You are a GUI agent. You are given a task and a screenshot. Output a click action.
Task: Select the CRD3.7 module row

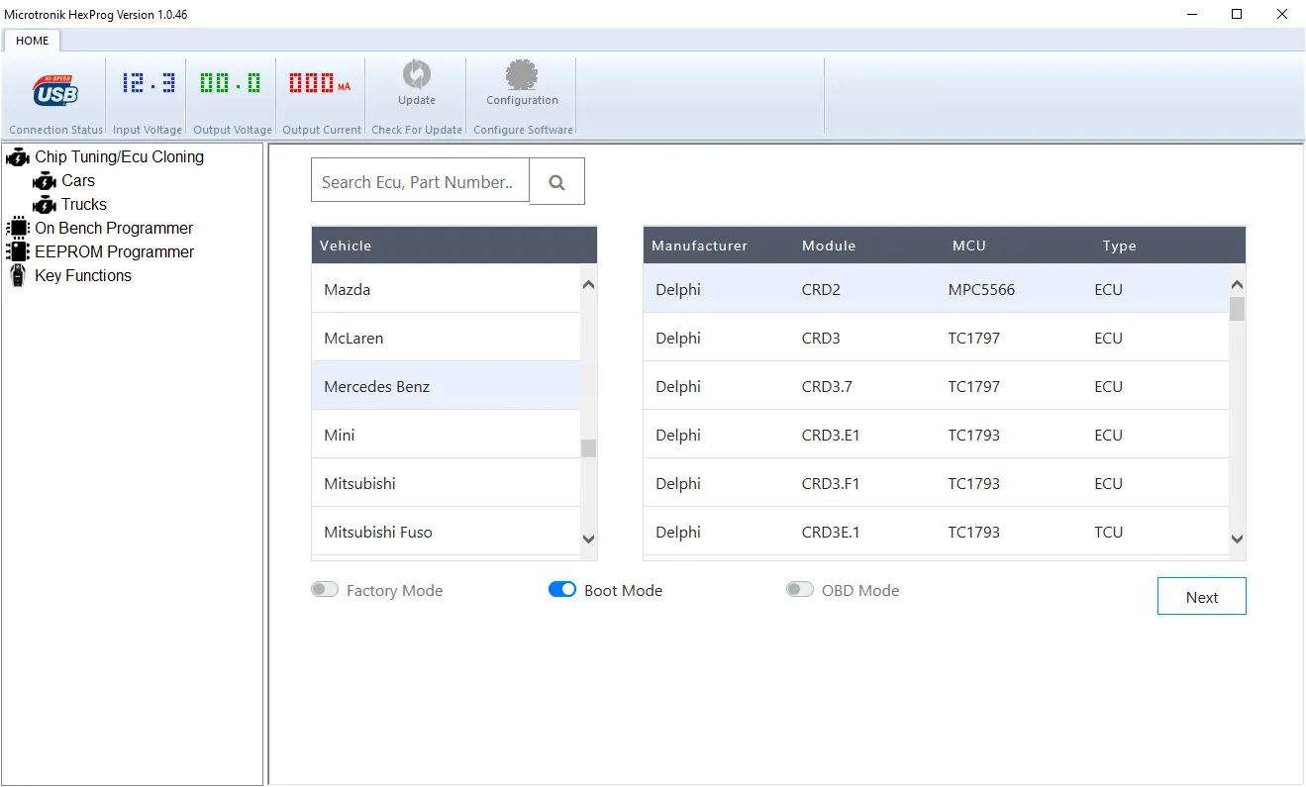pyautogui.click(x=936, y=386)
